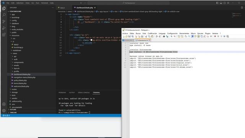Click the Notepad++ Print toolbar icon
Image resolution: width=245 pixels, height=138 pixels.
point(142,36)
